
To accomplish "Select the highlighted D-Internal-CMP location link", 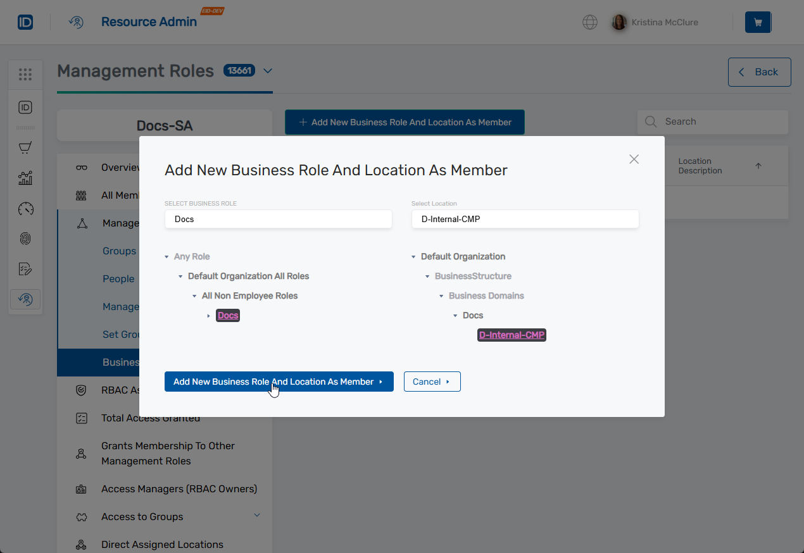I will (512, 335).
